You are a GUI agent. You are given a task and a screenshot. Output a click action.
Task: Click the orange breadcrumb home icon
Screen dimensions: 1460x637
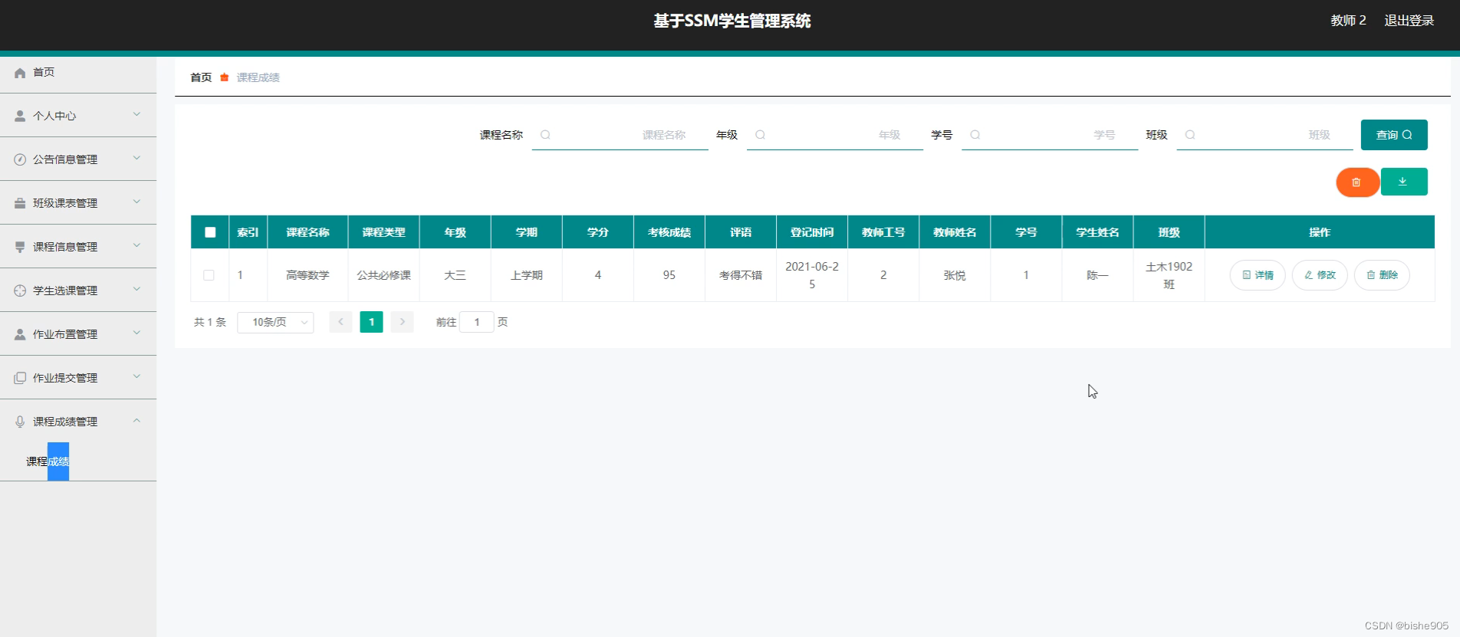pyautogui.click(x=225, y=77)
